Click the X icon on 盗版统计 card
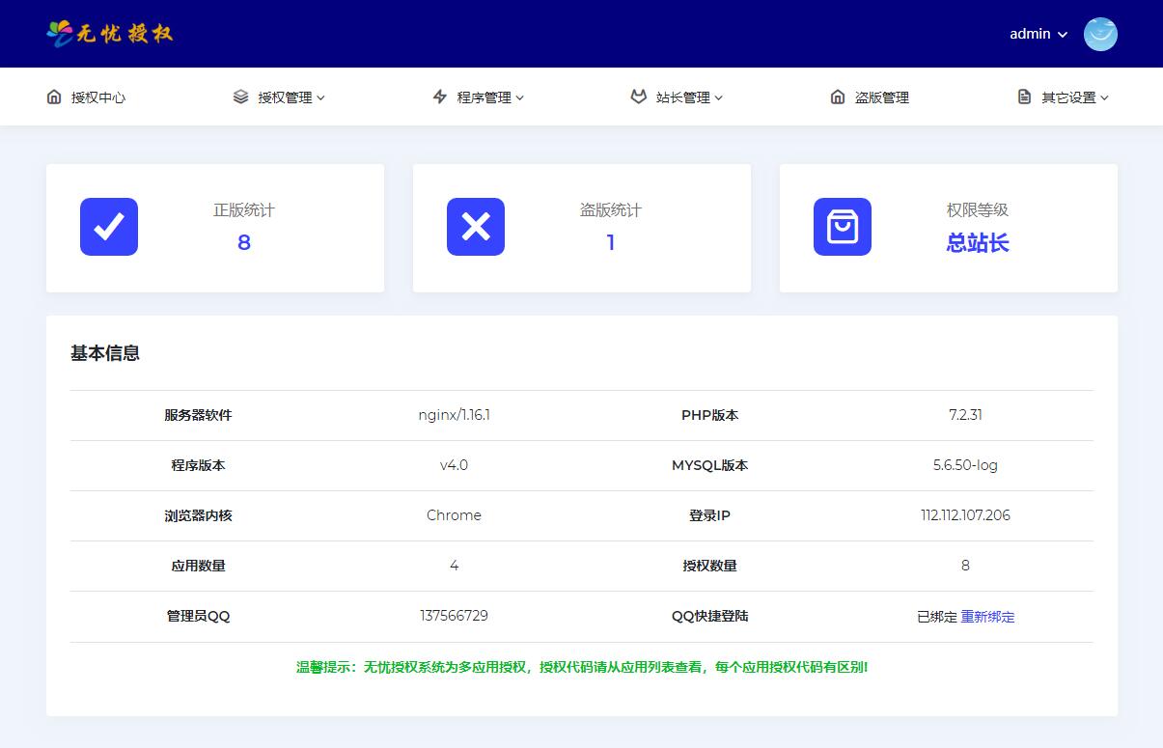 point(475,227)
